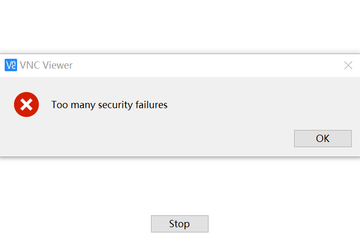Click the word "failures" in error text

[151, 105]
